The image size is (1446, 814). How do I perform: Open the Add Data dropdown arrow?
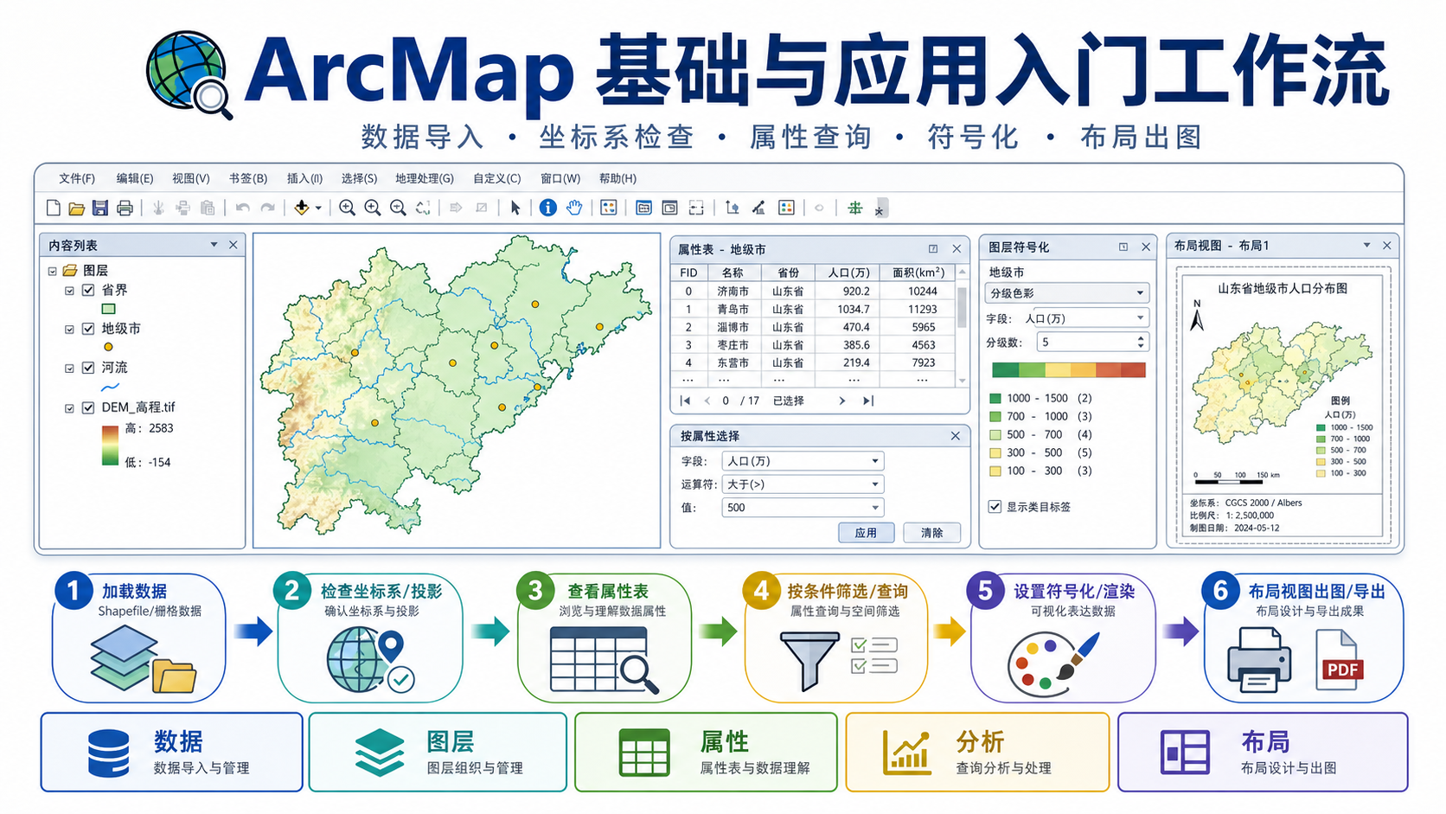click(x=318, y=208)
